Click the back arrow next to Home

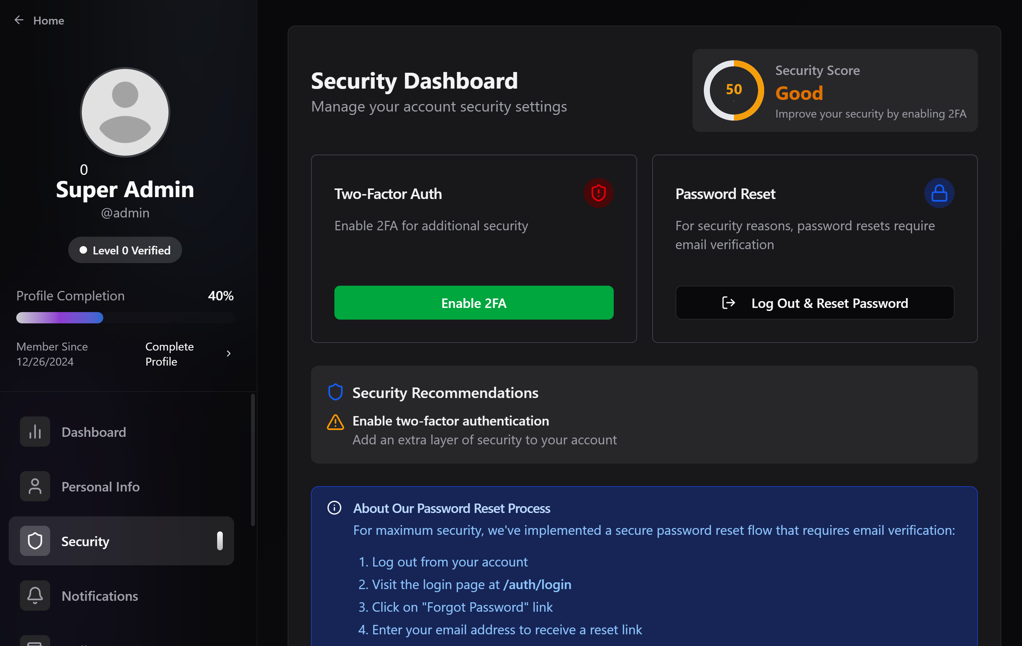coord(19,20)
